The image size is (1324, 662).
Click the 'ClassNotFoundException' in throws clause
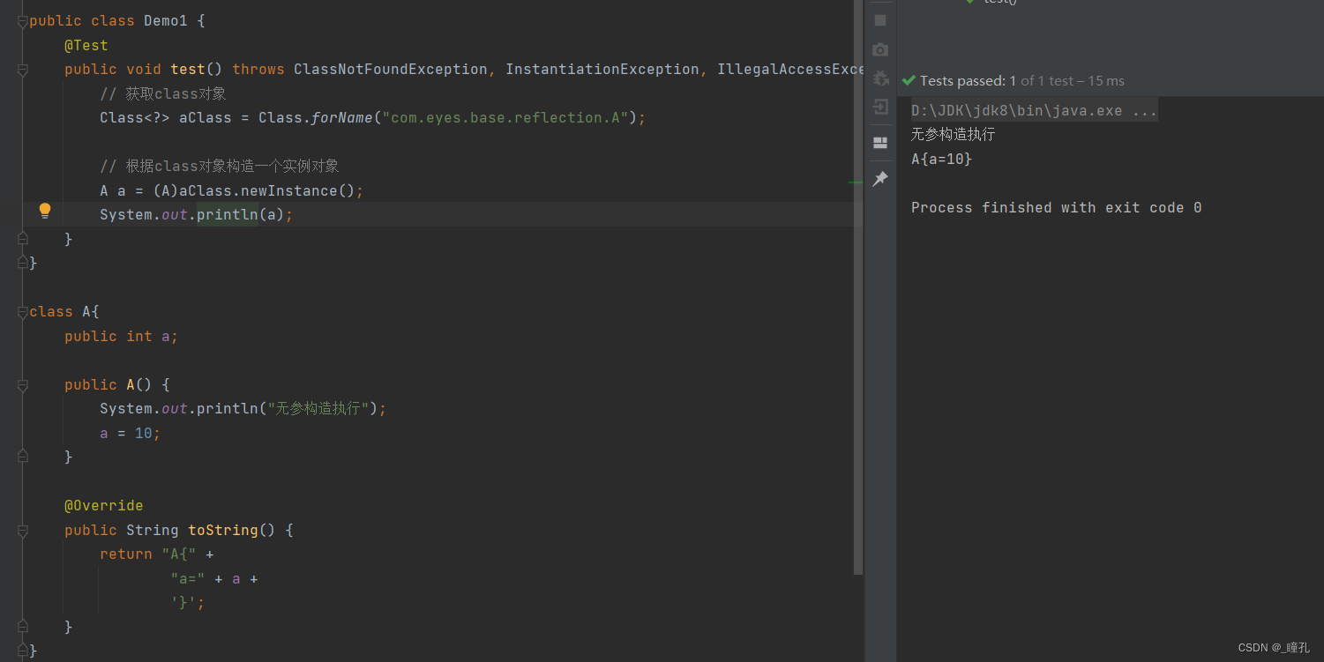coord(390,70)
